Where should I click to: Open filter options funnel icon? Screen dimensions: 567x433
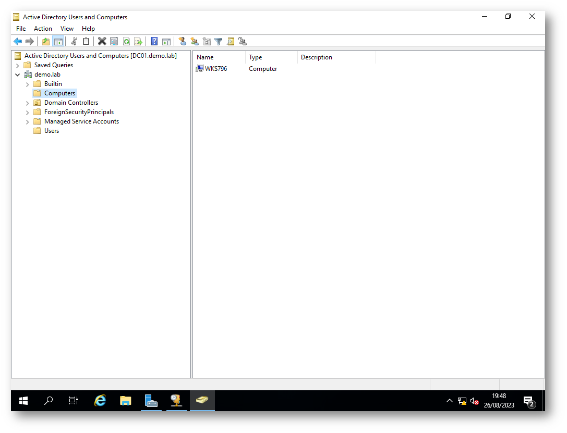point(219,42)
